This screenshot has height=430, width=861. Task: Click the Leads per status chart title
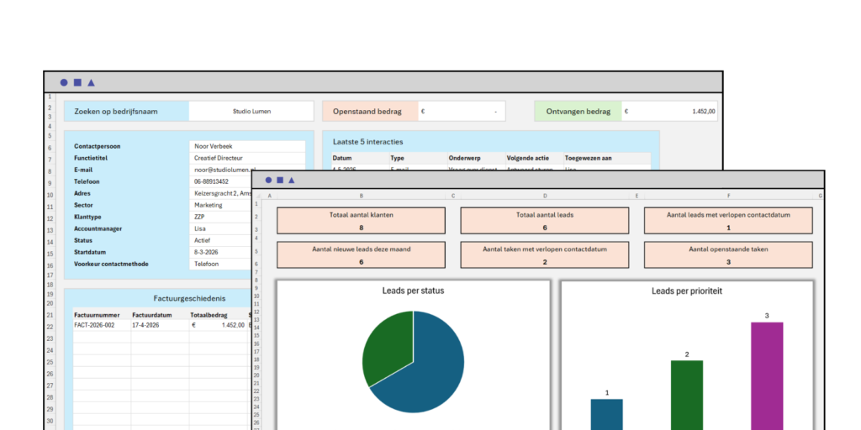[x=413, y=291]
